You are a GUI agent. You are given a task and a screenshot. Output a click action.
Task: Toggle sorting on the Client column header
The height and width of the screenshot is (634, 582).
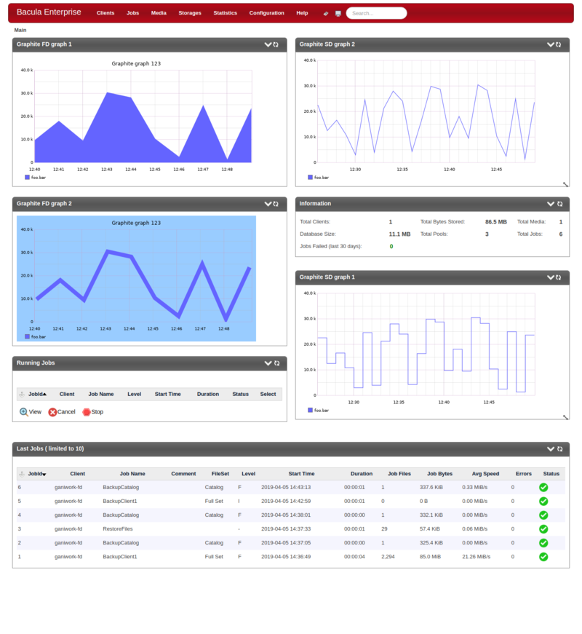coord(77,473)
